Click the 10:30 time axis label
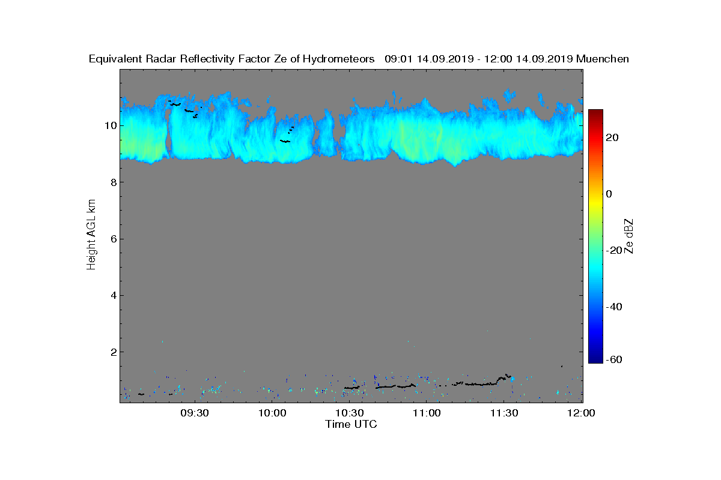This screenshot has height=480, width=721. tap(350, 413)
